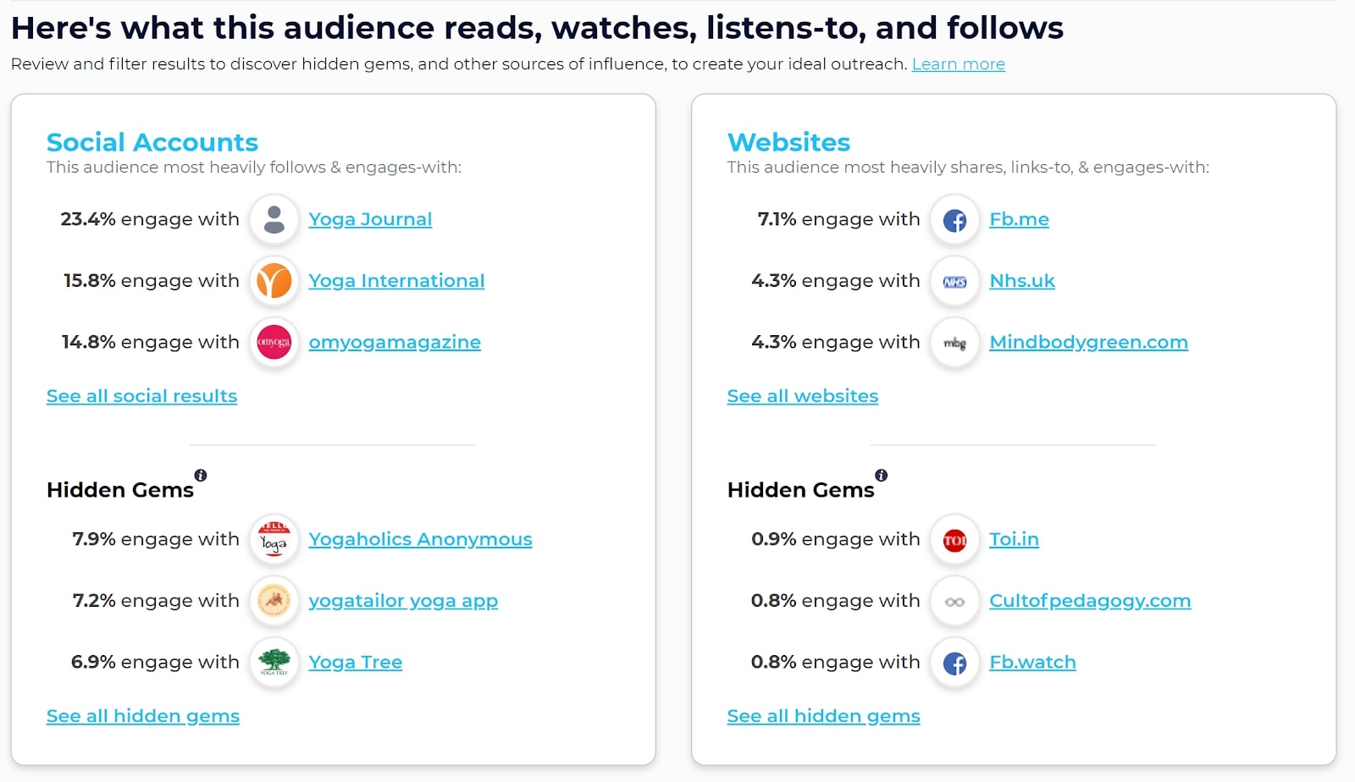1355x782 pixels.
Task: Open See all hidden gems under Websites
Action: click(824, 716)
